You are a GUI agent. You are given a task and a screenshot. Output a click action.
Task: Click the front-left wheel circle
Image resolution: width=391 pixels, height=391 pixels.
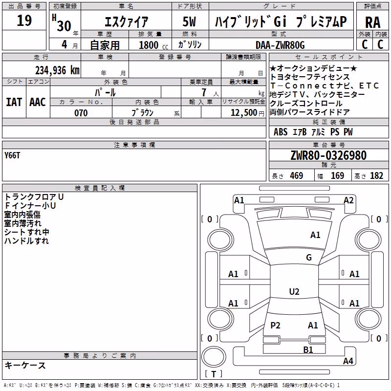click(219, 240)
